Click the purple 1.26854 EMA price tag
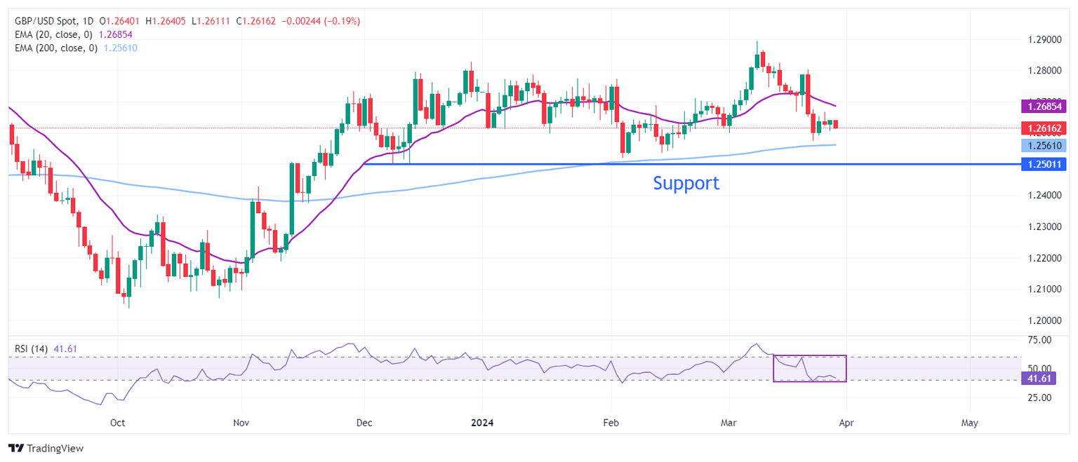 (x=1042, y=107)
